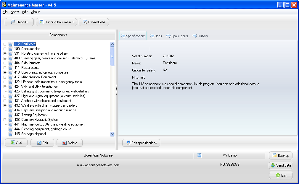Delete the selected component
Screen dimensions: 299x184
click(70, 143)
